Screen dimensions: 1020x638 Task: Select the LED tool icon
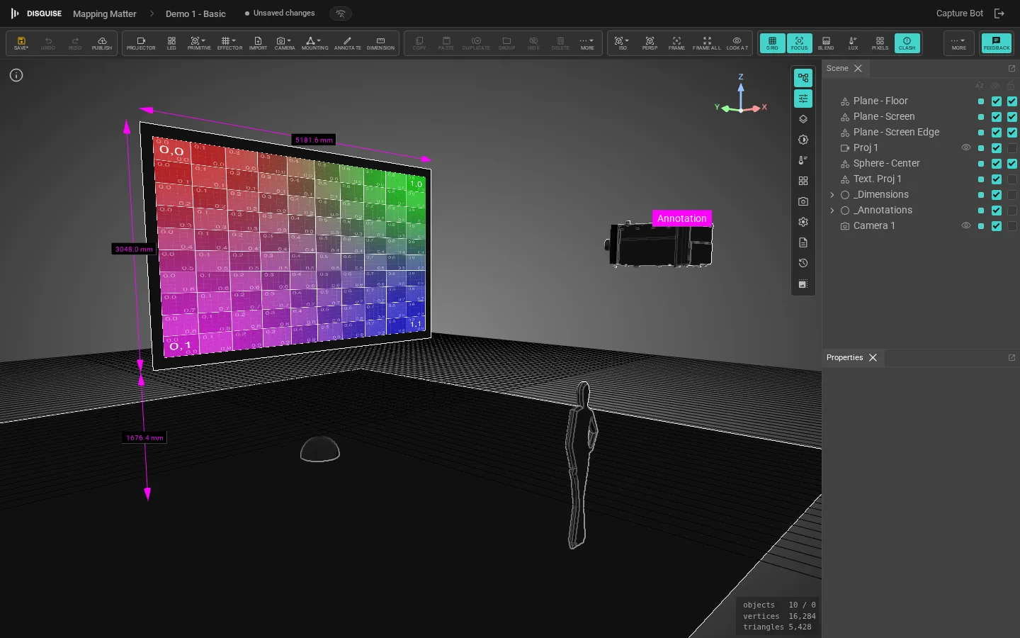[171, 43]
